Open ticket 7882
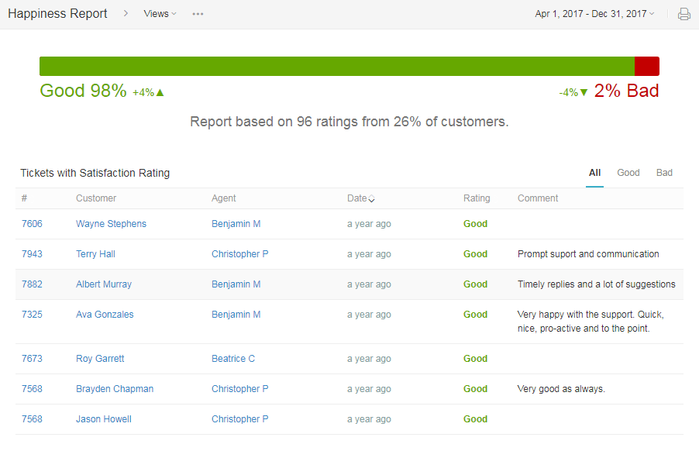This screenshot has height=451, width=699. point(32,284)
